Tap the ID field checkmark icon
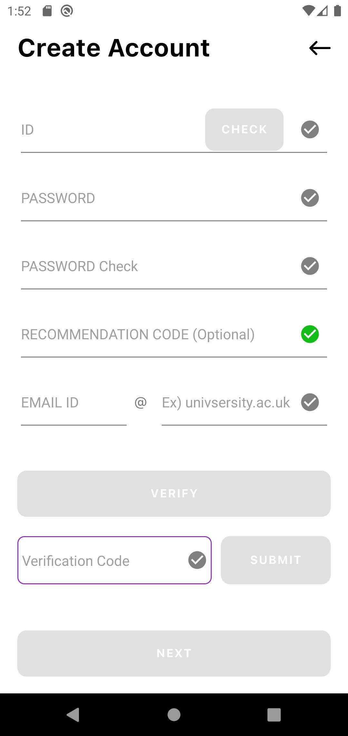Screen dimensions: 348x736 point(310,129)
